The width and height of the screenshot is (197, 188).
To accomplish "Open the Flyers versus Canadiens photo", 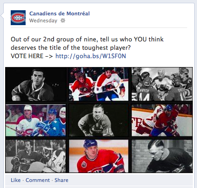I will (99, 84).
